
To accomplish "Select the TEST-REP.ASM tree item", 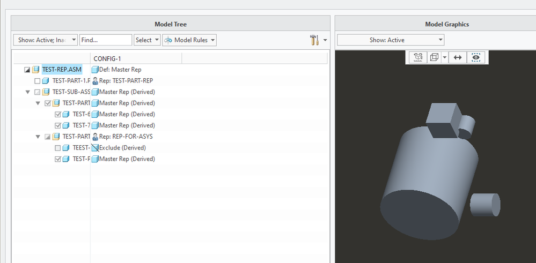I will coord(62,70).
